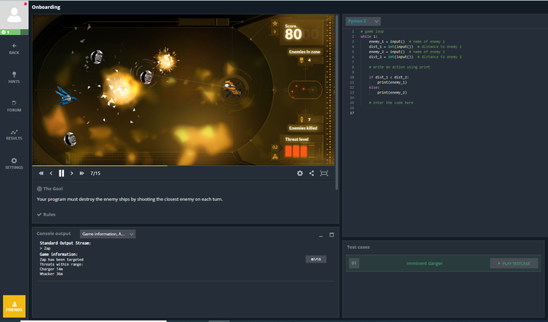The height and width of the screenshot is (322, 548).
Task: Maximize the console output panel
Action: [332, 234]
